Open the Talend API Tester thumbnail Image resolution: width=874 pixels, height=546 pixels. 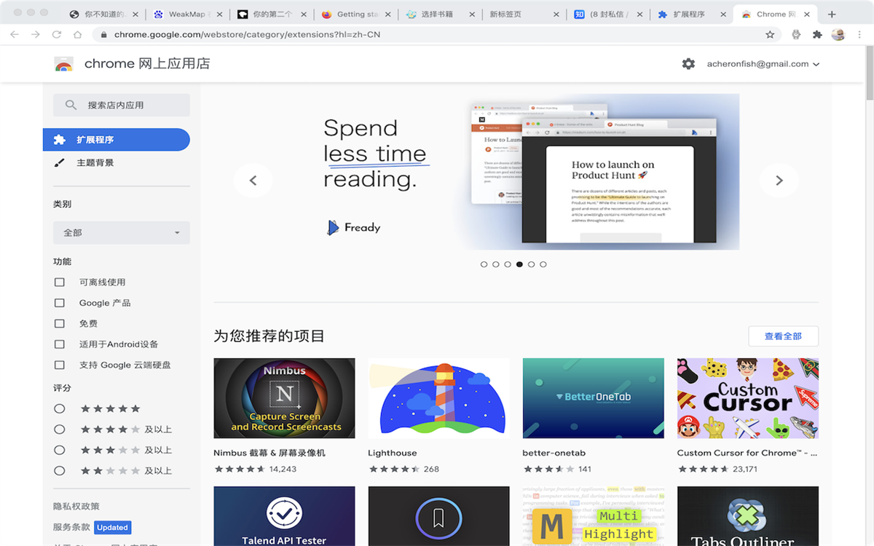coord(284,516)
